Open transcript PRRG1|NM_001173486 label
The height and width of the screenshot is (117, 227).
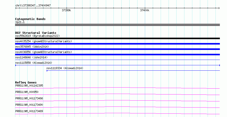coord(29,98)
